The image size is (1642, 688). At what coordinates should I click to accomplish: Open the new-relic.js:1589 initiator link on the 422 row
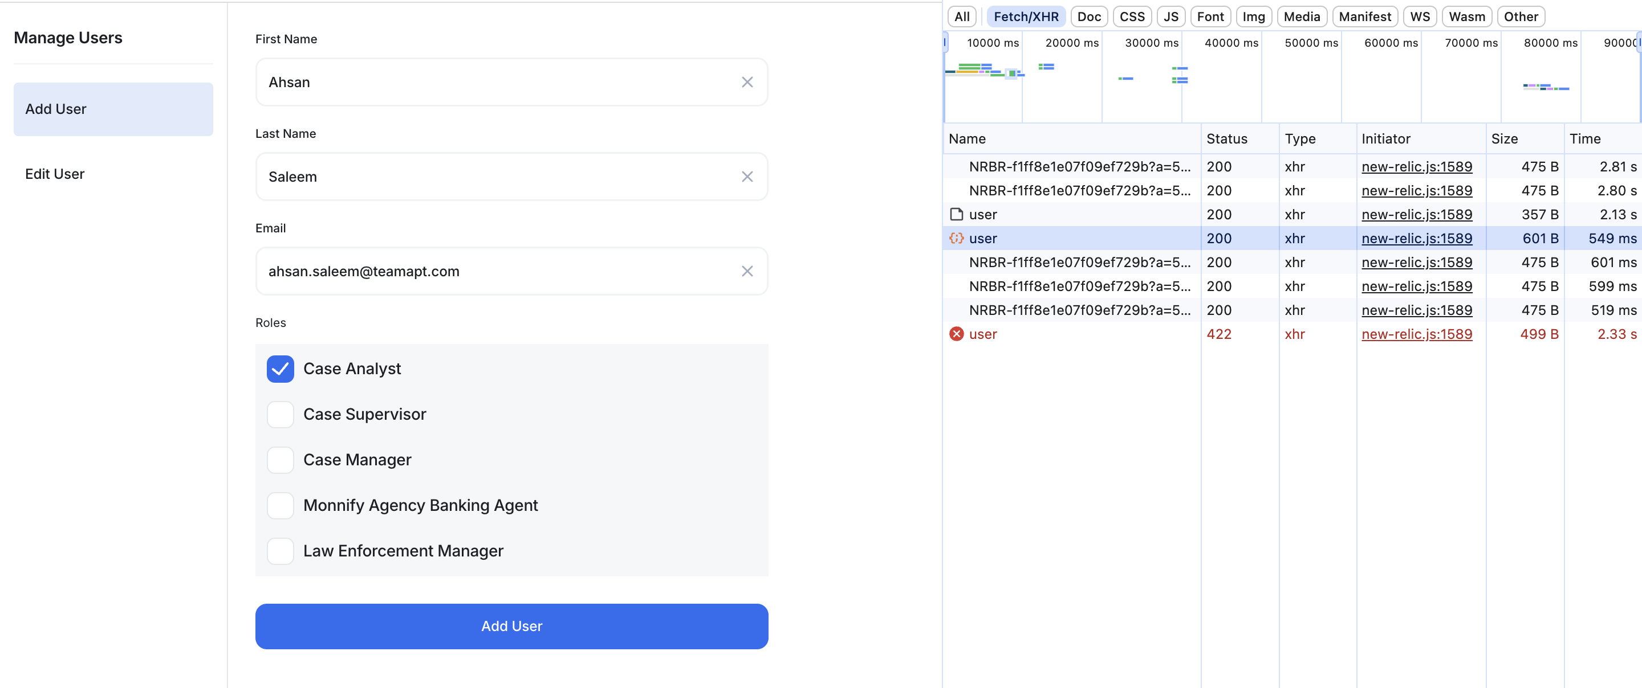point(1416,334)
